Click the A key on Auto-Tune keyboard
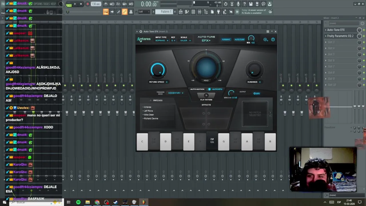The image size is (366, 206). tap(247, 142)
